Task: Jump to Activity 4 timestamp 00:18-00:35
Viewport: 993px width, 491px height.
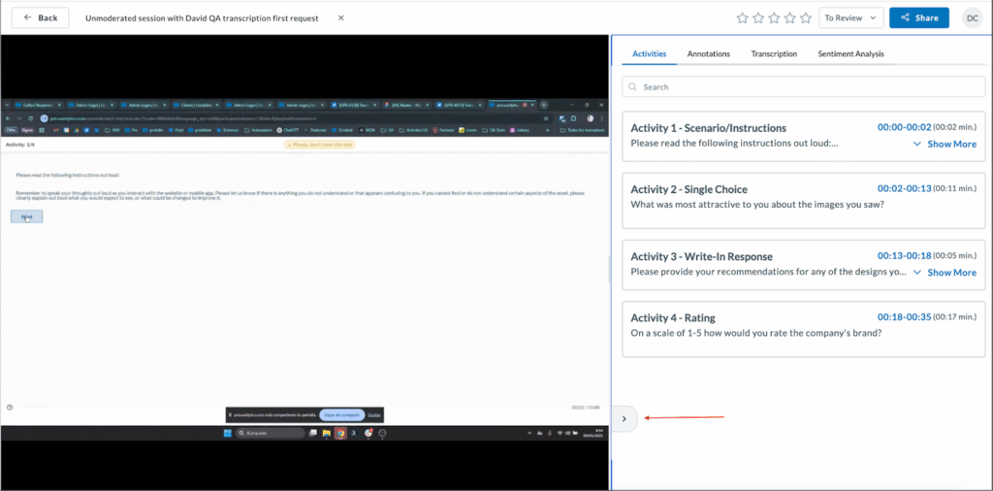Action: (x=904, y=317)
